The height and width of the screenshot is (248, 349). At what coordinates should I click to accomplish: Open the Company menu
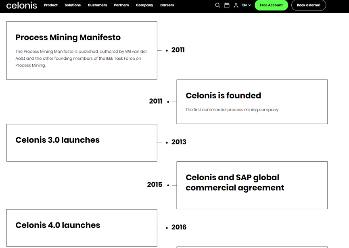point(144,5)
